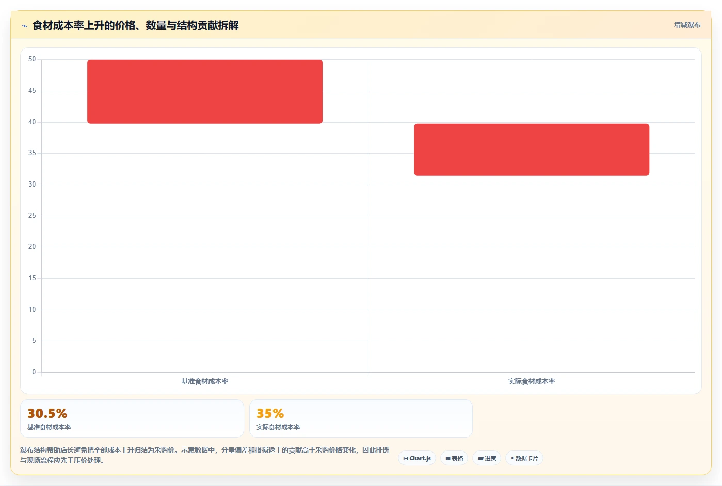Click the y-axis value 15
Viewport: 722px width, 486px height.
click(x=32, y=278)
